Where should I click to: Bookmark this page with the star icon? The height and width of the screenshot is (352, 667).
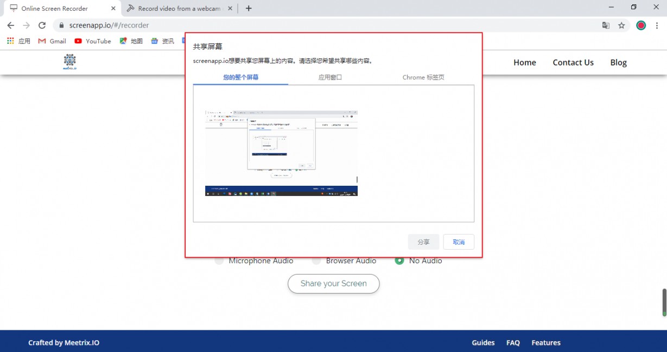click(621, 25)
